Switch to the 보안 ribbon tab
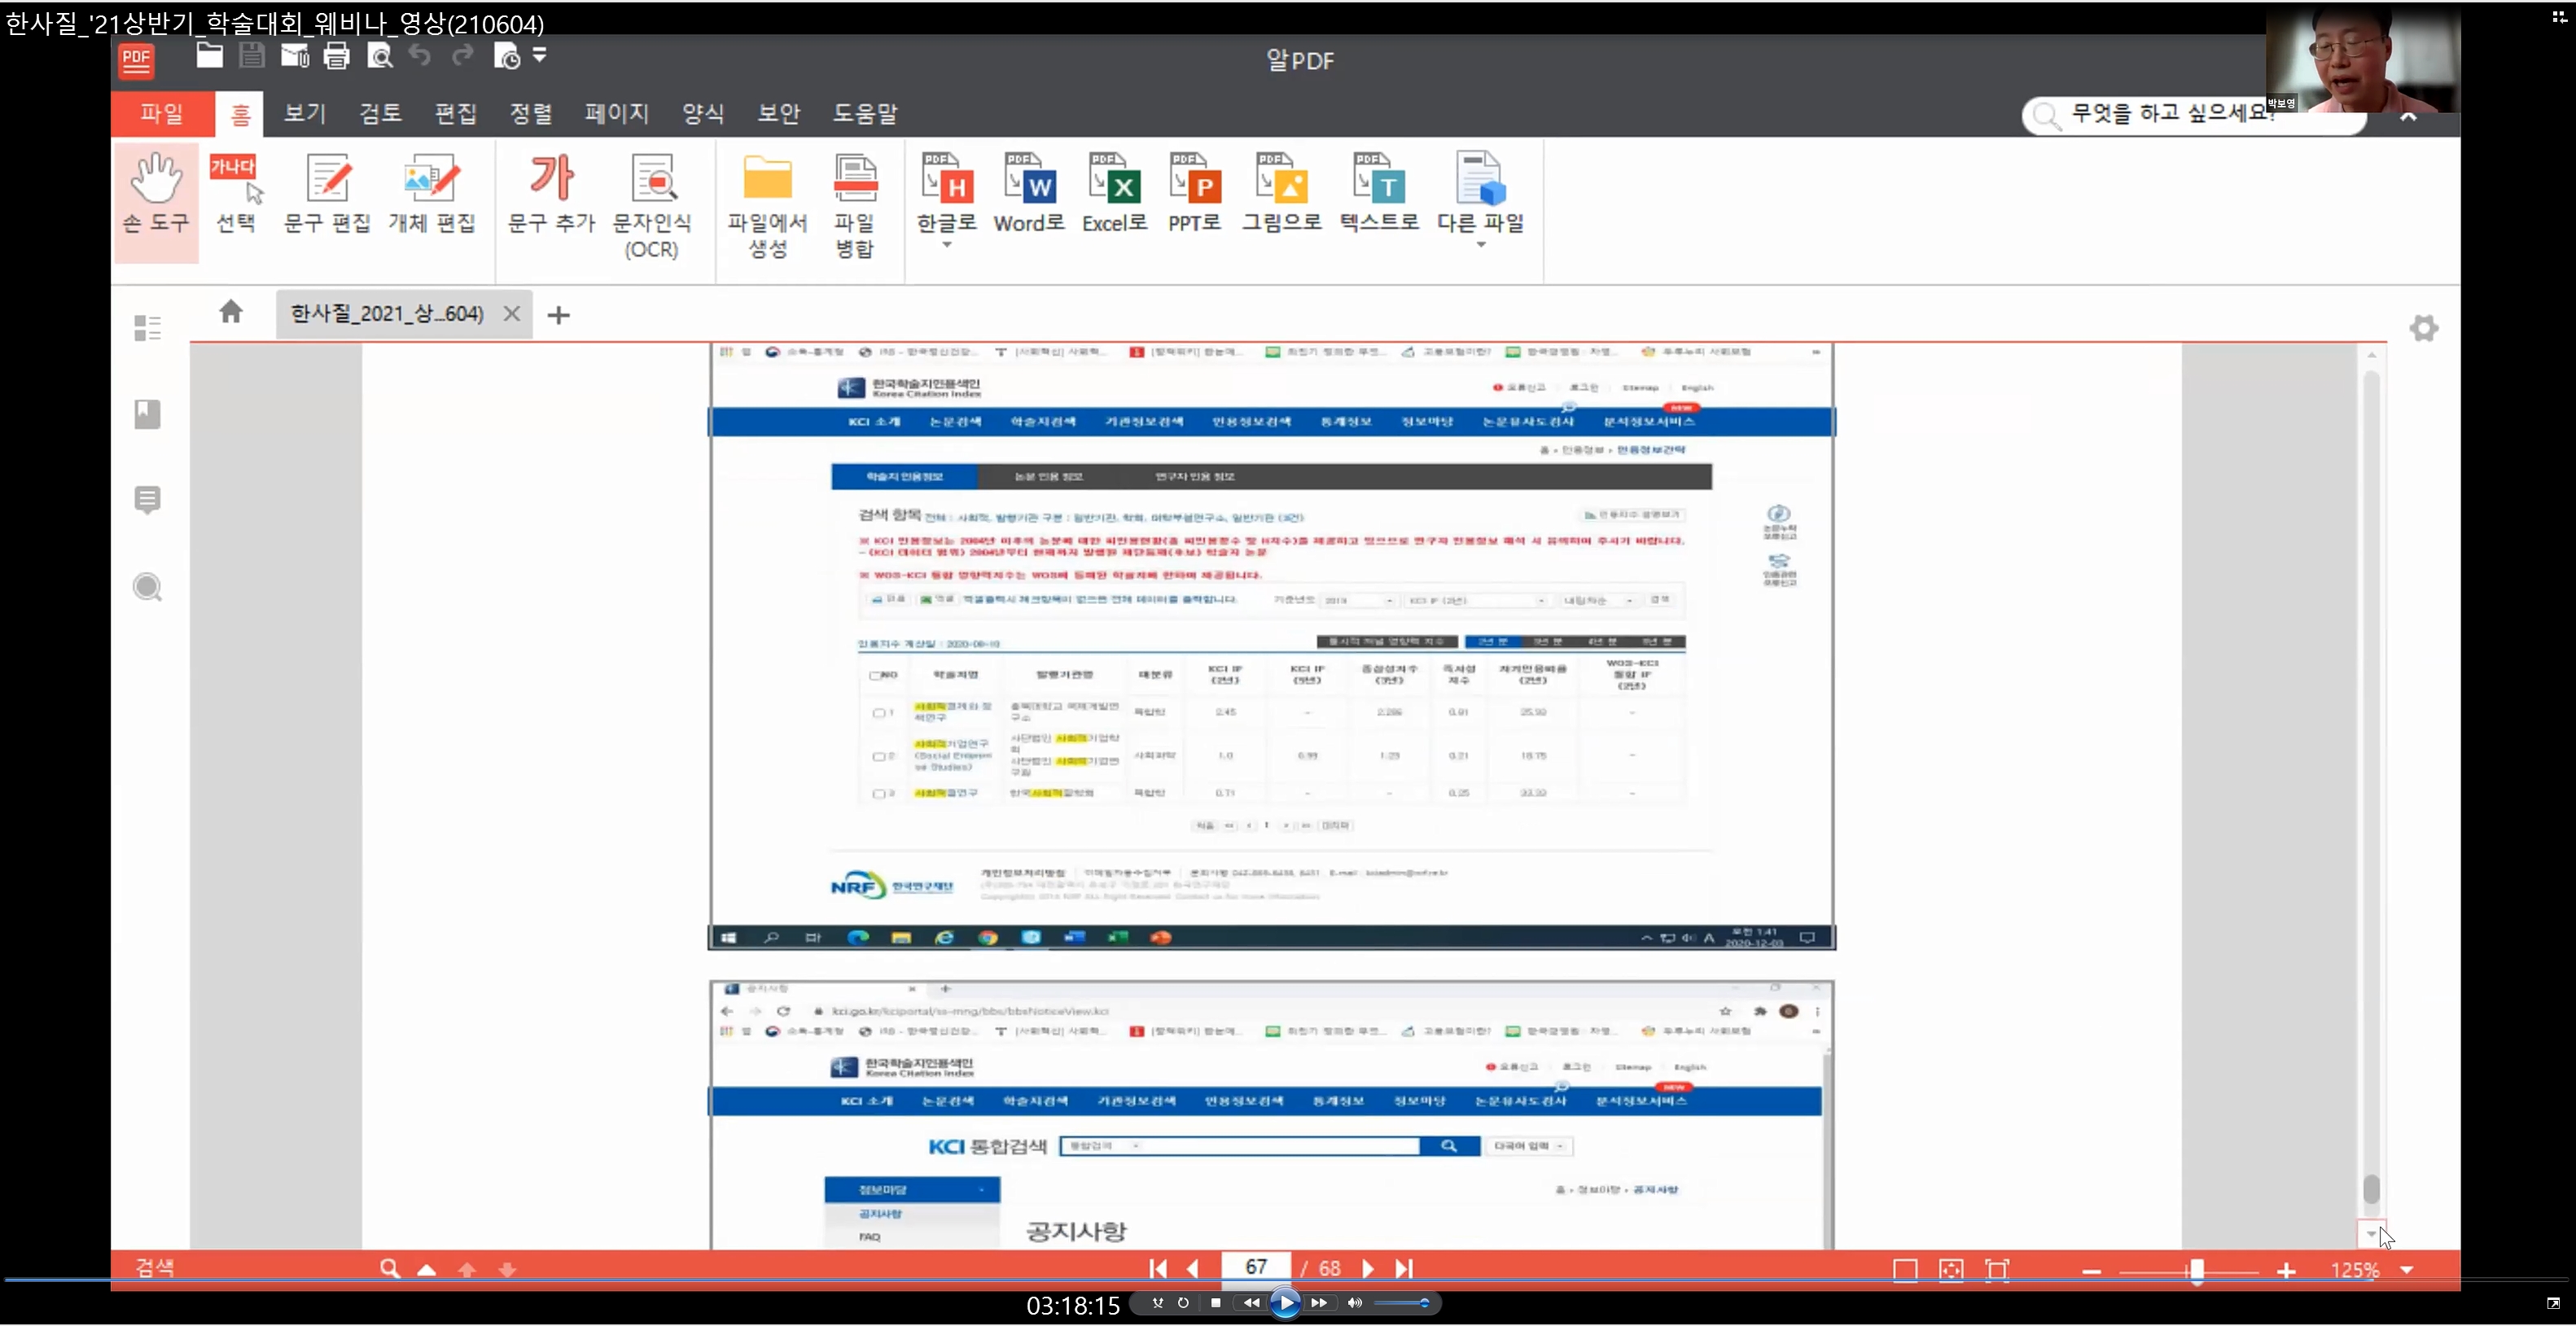This screenshot has width=2576, height=1326. pyautogui.click(x=779, y=113)
